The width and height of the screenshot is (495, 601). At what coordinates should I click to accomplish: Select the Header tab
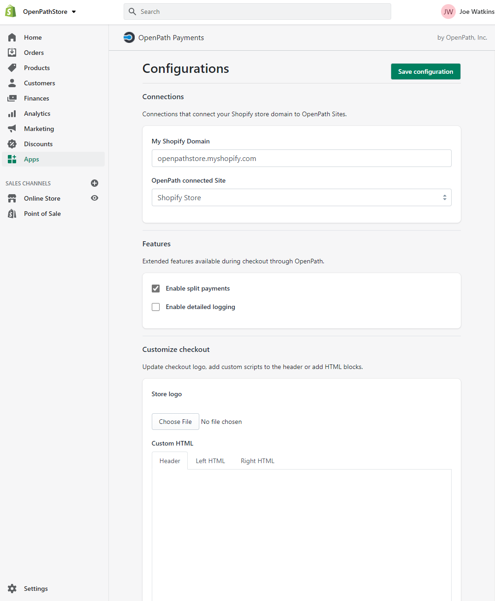pos(170,461)
